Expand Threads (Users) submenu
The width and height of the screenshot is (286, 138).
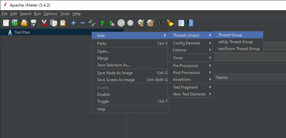[190, 35]
